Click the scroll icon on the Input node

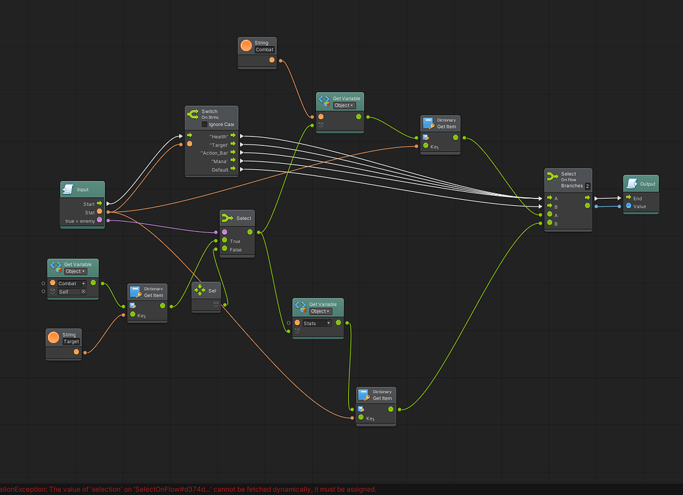click(69, 190)
